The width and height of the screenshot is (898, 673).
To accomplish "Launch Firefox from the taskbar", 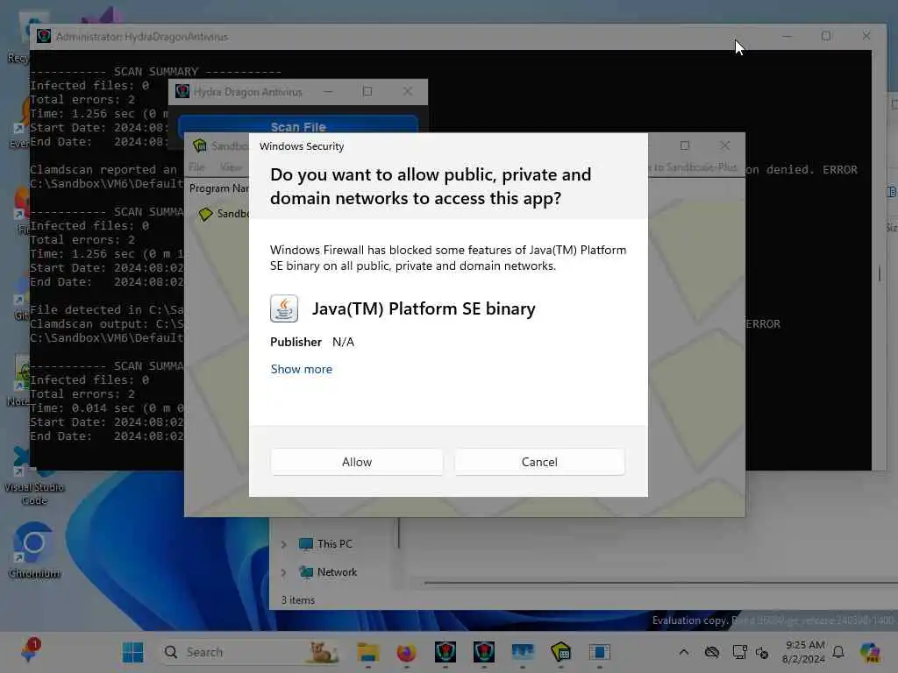I will [x=406, y=652].
